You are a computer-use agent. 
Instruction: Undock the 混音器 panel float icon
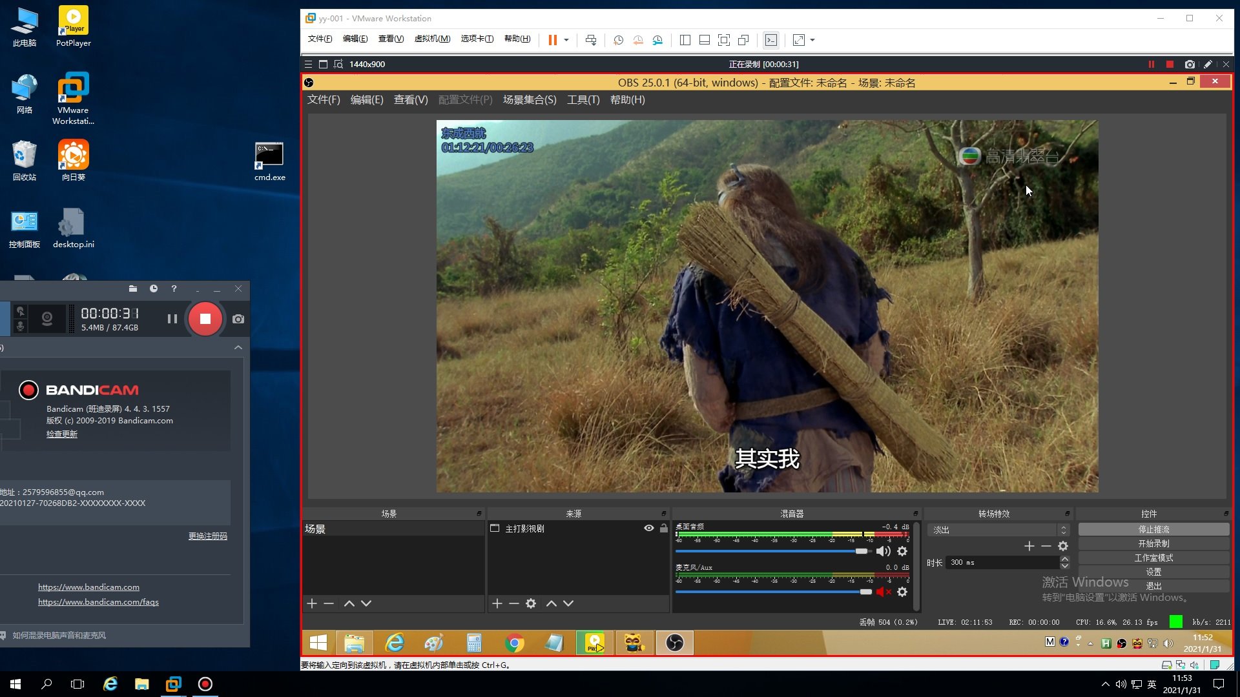coord(915,514)
